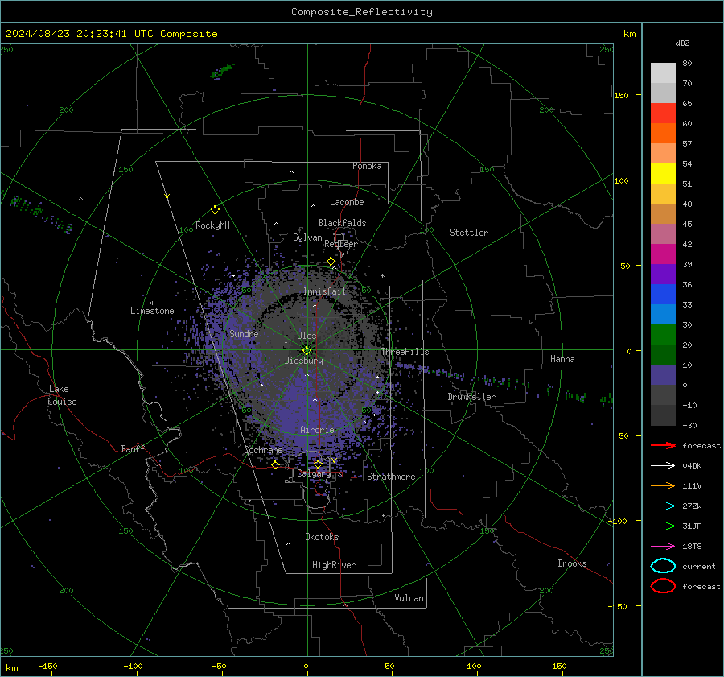724x677 pixels.
Task: Select the dark orange 57-60 dBZ swatch
Action: (663, 134)
